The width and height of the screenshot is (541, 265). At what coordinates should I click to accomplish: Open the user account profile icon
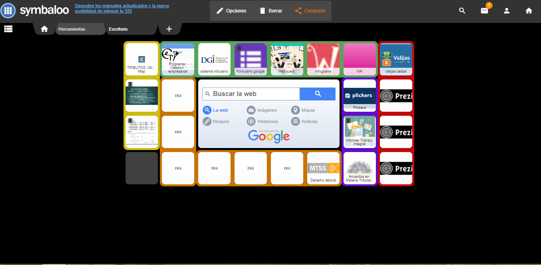(507, 11)
